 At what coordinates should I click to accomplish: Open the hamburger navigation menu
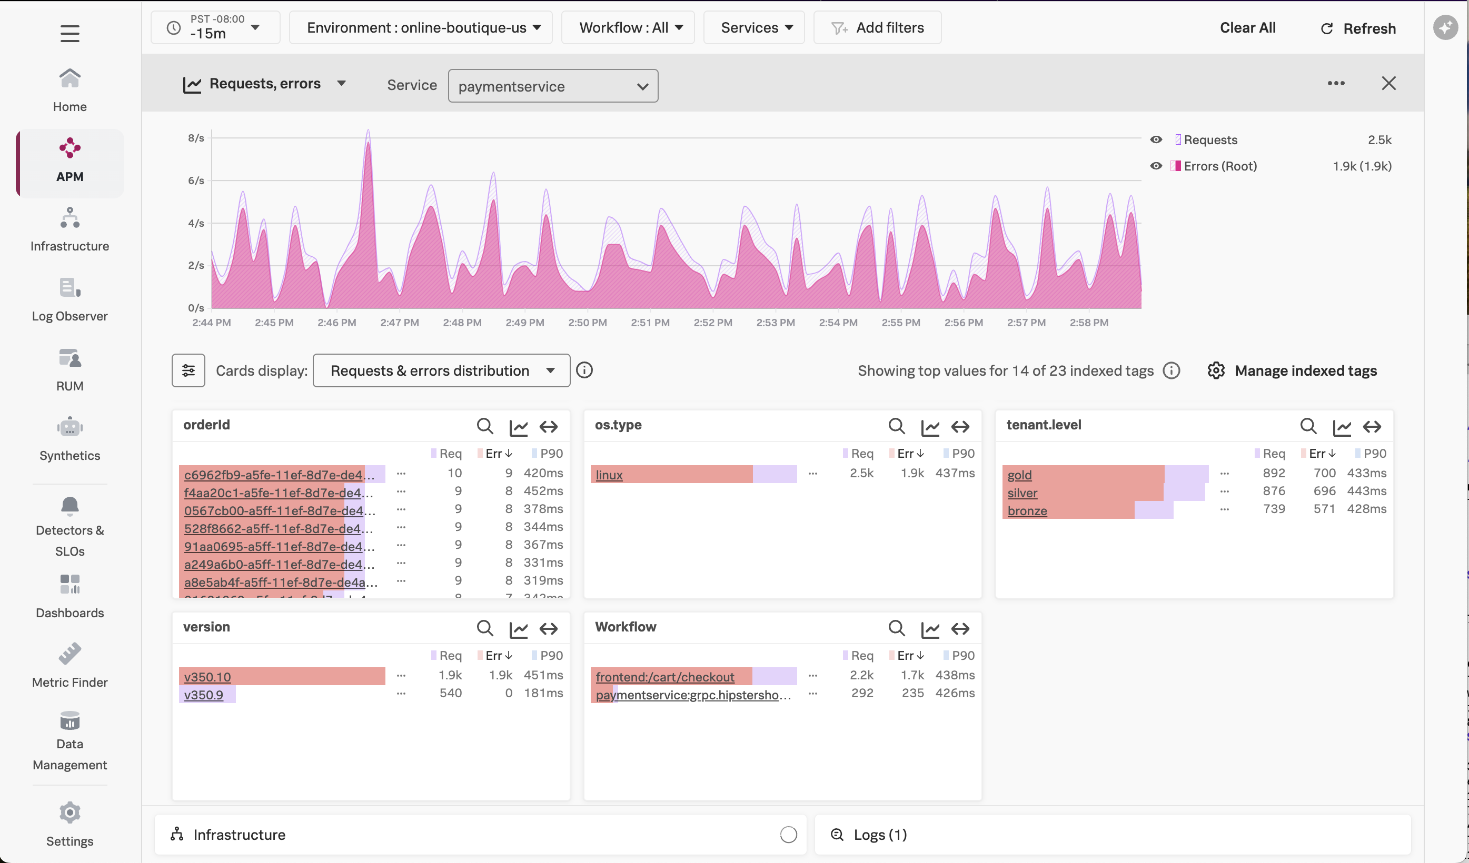70,33
